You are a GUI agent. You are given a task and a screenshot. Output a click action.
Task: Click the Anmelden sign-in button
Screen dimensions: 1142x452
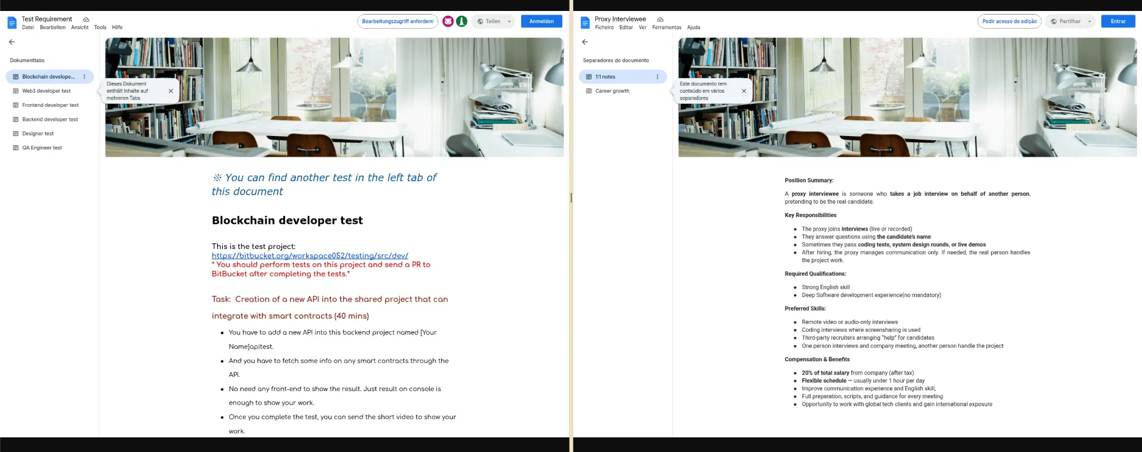541,21
